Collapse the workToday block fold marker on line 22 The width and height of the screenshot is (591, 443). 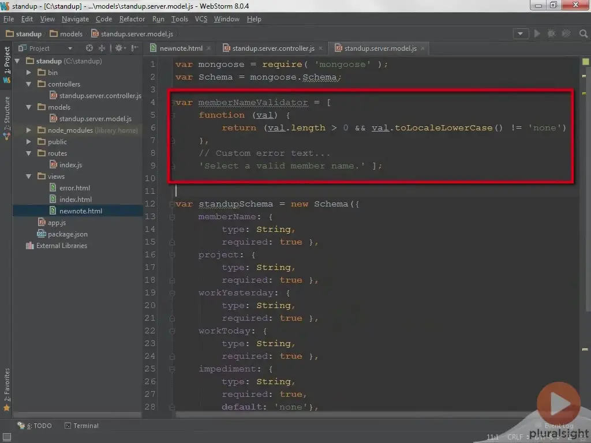click(172, 331)
